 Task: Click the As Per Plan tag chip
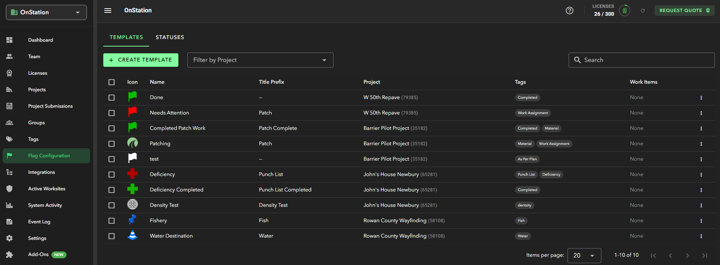(x=527, y=159)
